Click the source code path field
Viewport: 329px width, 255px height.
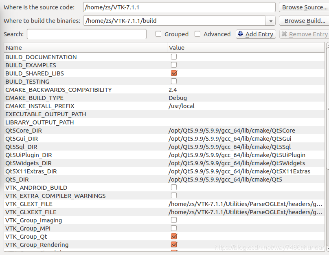click(x=179, y=7)
